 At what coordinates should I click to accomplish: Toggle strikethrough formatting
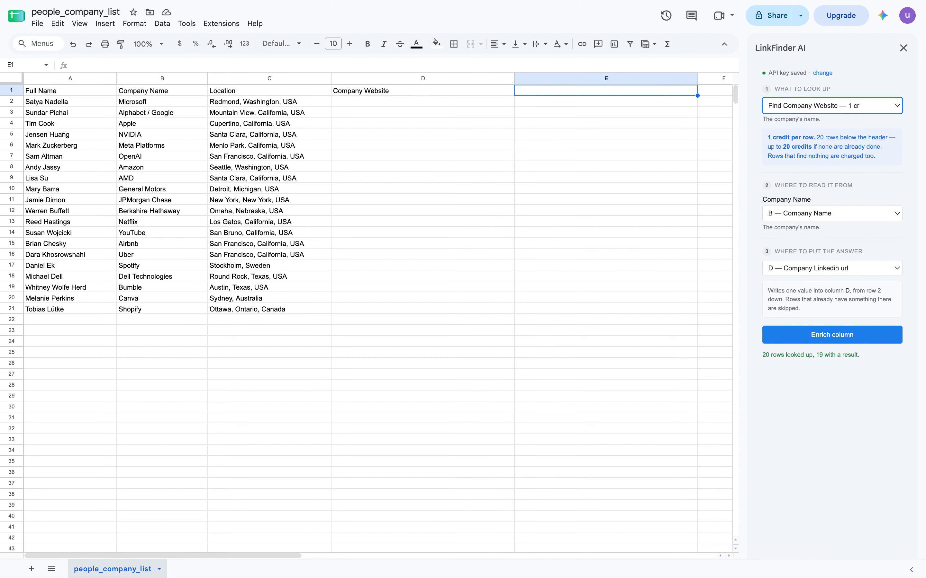400,44
